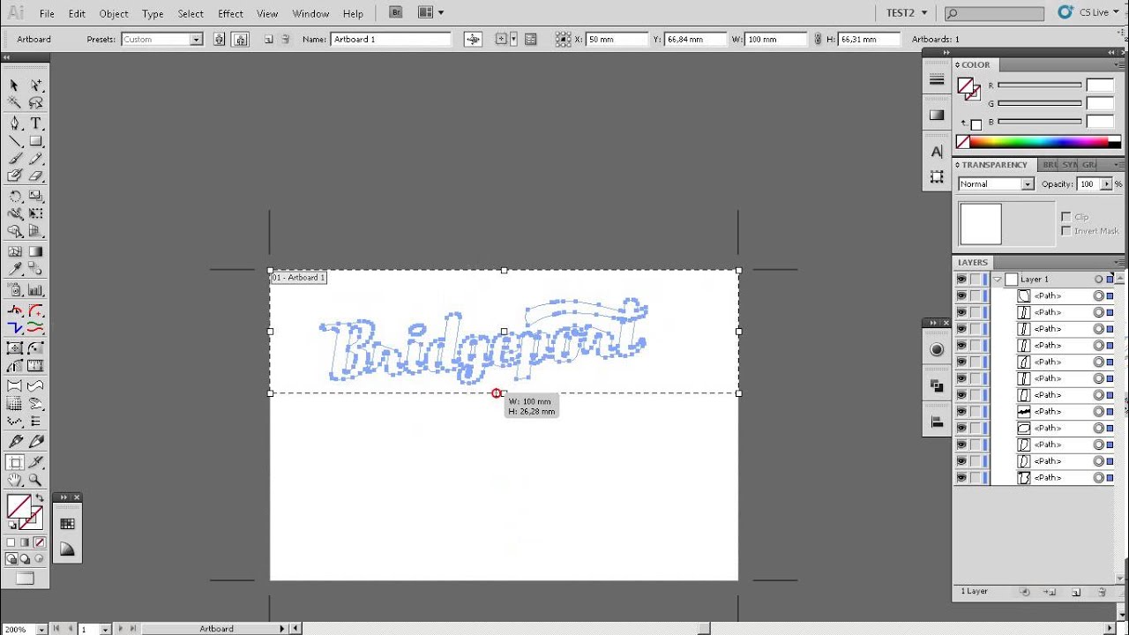Image resolution: width=1129 pixels, height=635 pixels.
Task: Open the TEST2 workspace switcher
Action: coord(907,12)
